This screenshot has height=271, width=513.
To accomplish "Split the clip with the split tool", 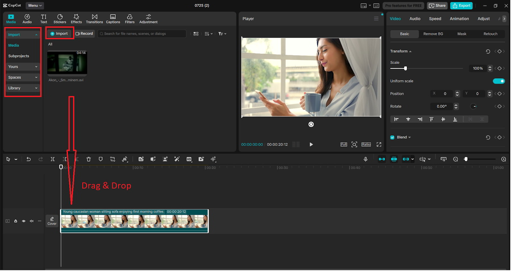I will [x=53, y=159].
